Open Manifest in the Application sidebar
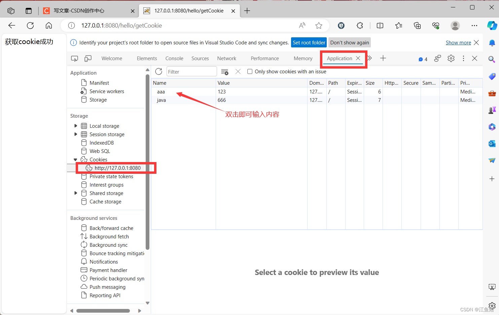 point(99,83)
